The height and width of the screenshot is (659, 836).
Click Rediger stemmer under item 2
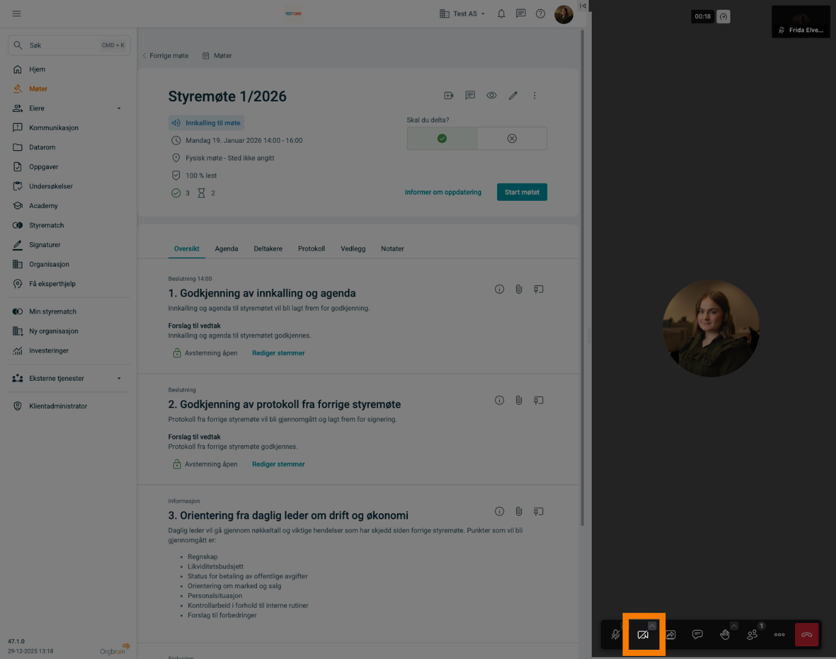point(278,464)
